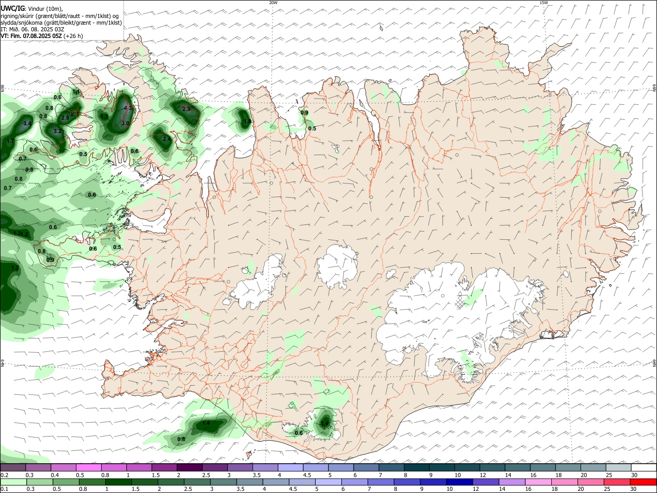Image resolution: width=657 pixels, height=493 pixels.
Task: Click the 1.1 precipitation value
Action: 76,92
